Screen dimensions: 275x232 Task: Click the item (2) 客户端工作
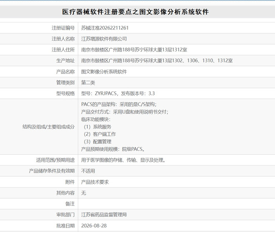point(100,134)
